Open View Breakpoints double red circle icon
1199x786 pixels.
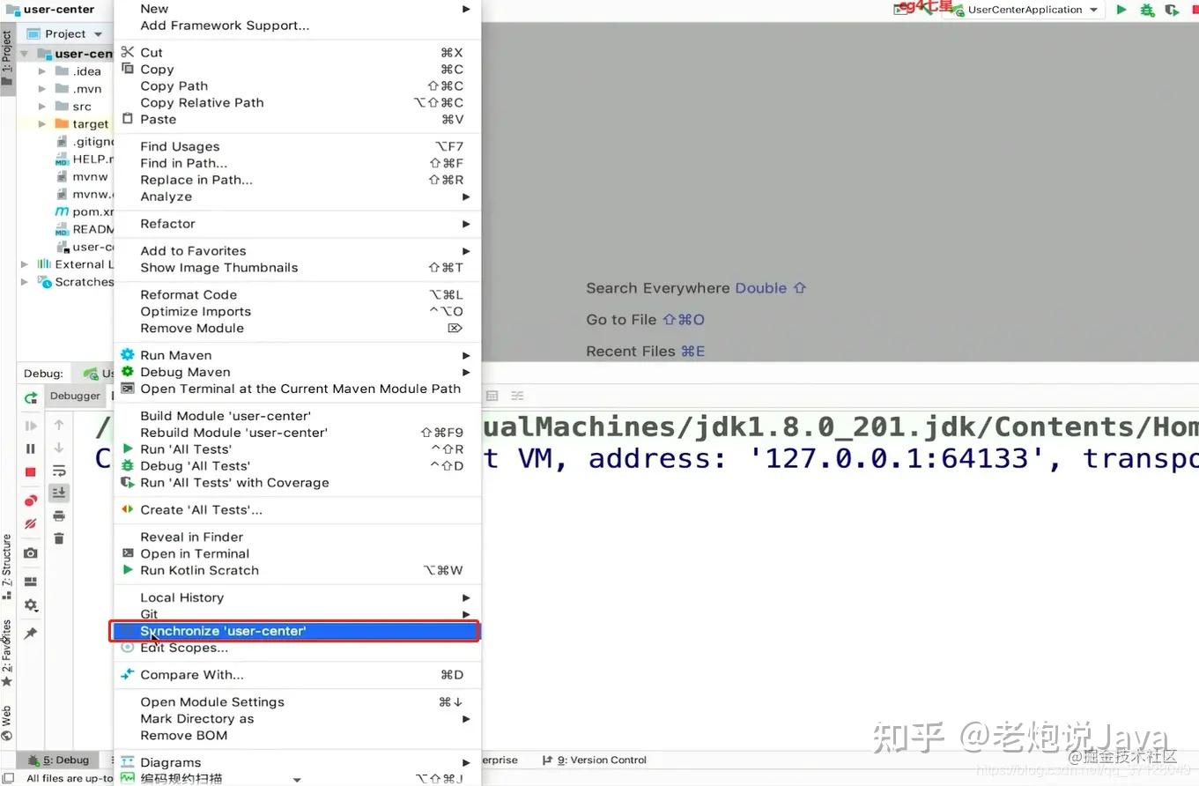[x=31, y=501]
